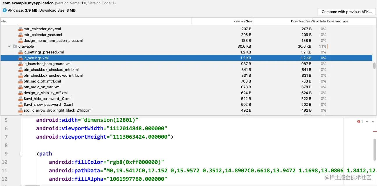Click the design_menu_item_action_area.xml file icon
The image size is (377, 186).
pyautogui.click(x=20, y=40)
